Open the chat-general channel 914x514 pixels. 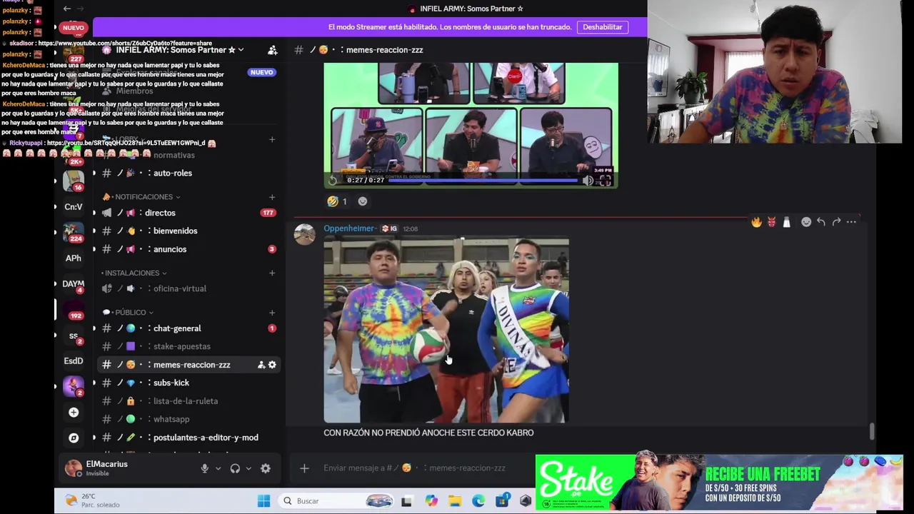pos(188,328)
